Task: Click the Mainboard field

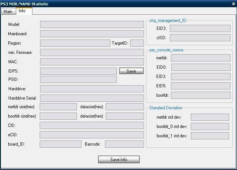Action: (x=92, y=34)
